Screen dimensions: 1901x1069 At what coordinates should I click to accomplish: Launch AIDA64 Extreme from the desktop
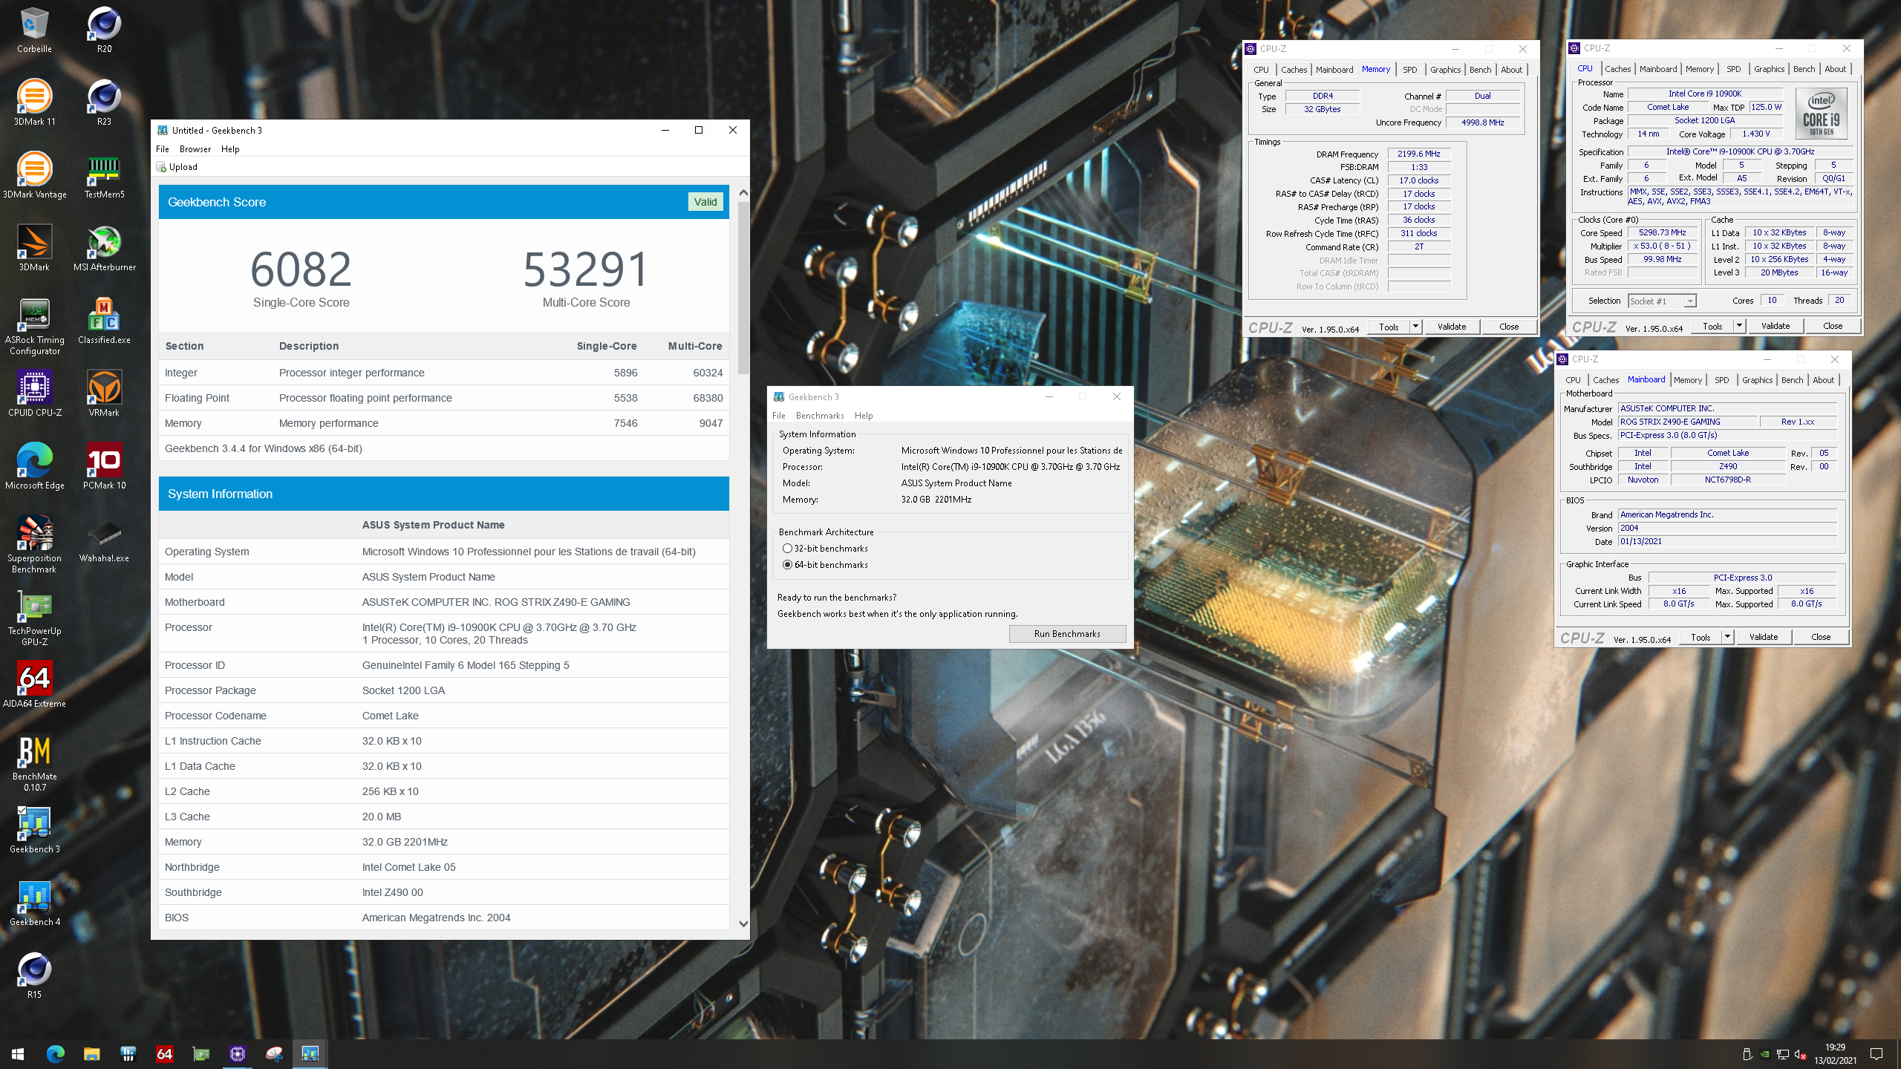click(34, 685)
